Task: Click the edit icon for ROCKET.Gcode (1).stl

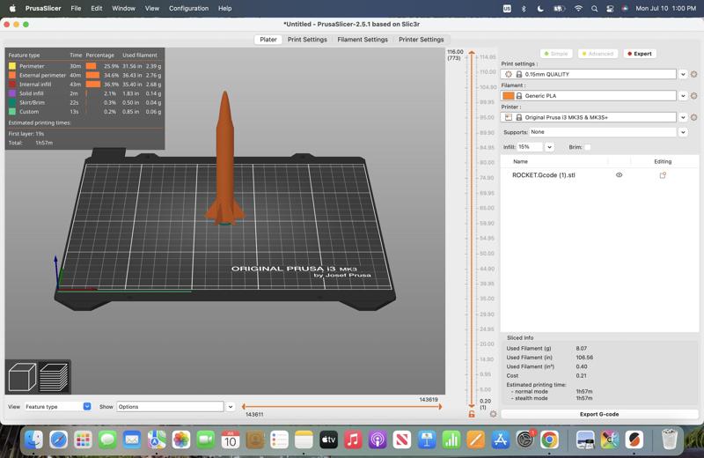Action: pyautogui.click(x=663, y=175)
